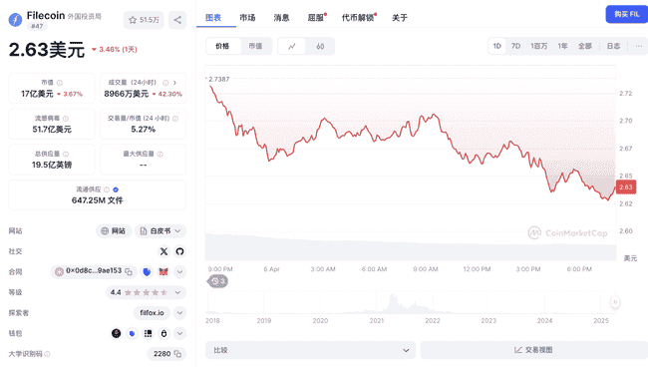648x367 pixels.
Task: Select the candlestick chart style icon
Action: click(x=320, y=46)
